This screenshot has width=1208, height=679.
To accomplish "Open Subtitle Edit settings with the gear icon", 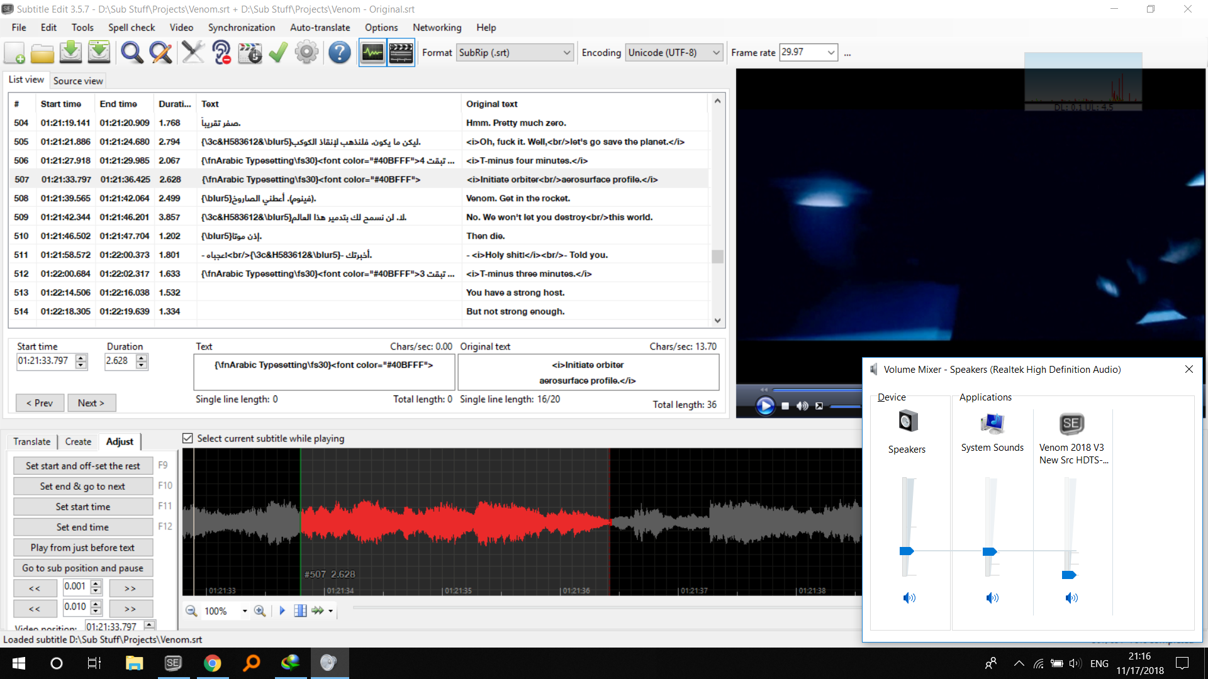I will pyautogui.click(x=306, y=53).
